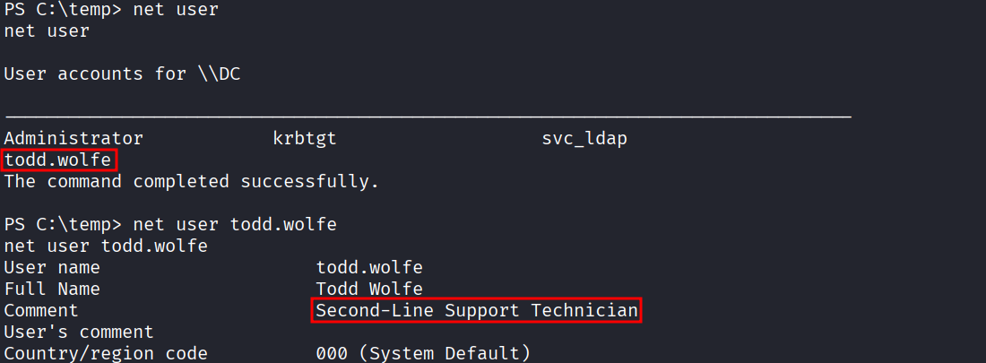Select the krbtgt account name

305,138
